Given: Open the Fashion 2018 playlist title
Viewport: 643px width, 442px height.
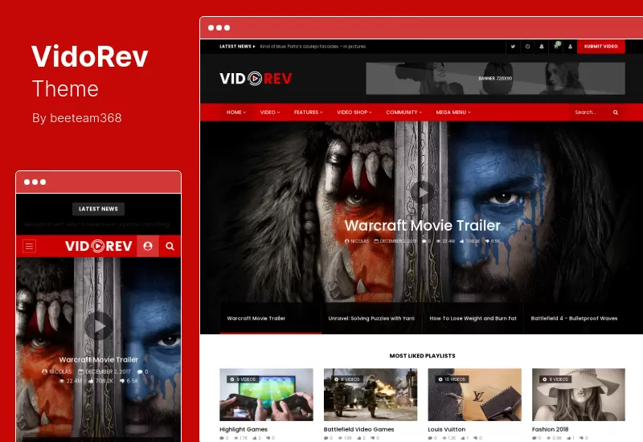Looking at the screenshot, I should point(551,429).
